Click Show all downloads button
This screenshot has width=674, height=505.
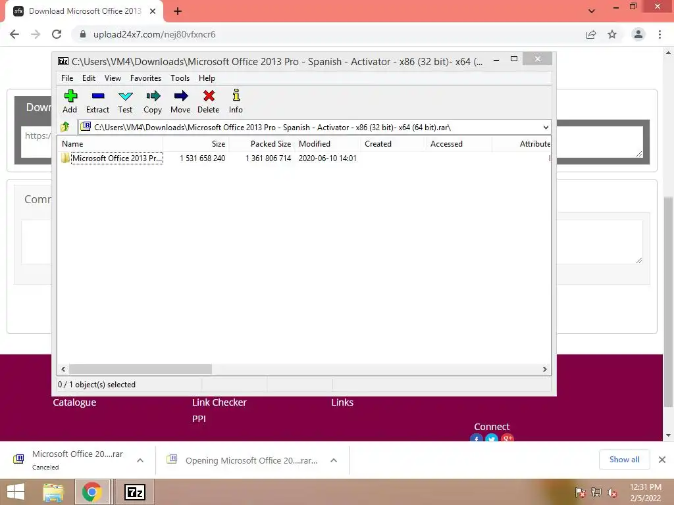pos(624,460)
